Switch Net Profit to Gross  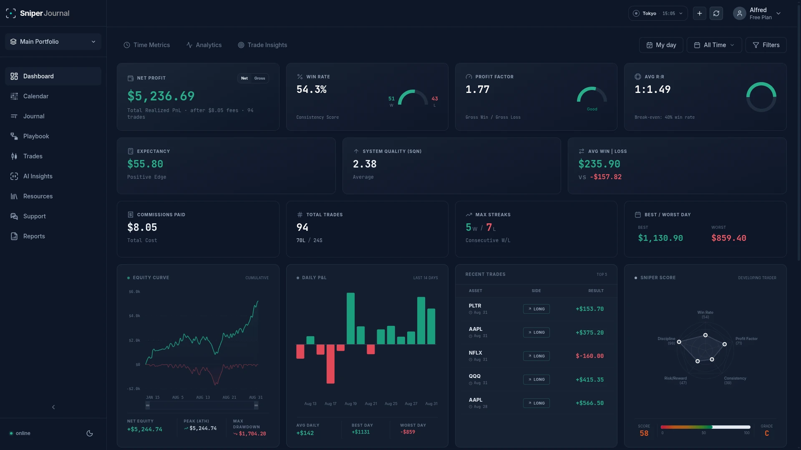pos(259,78)
